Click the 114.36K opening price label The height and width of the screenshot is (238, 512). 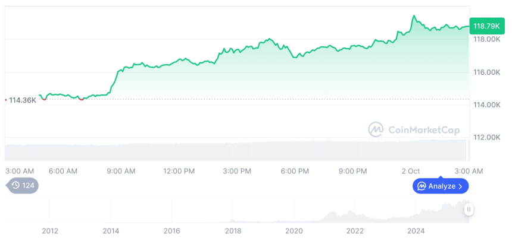(x=23, y=100)
